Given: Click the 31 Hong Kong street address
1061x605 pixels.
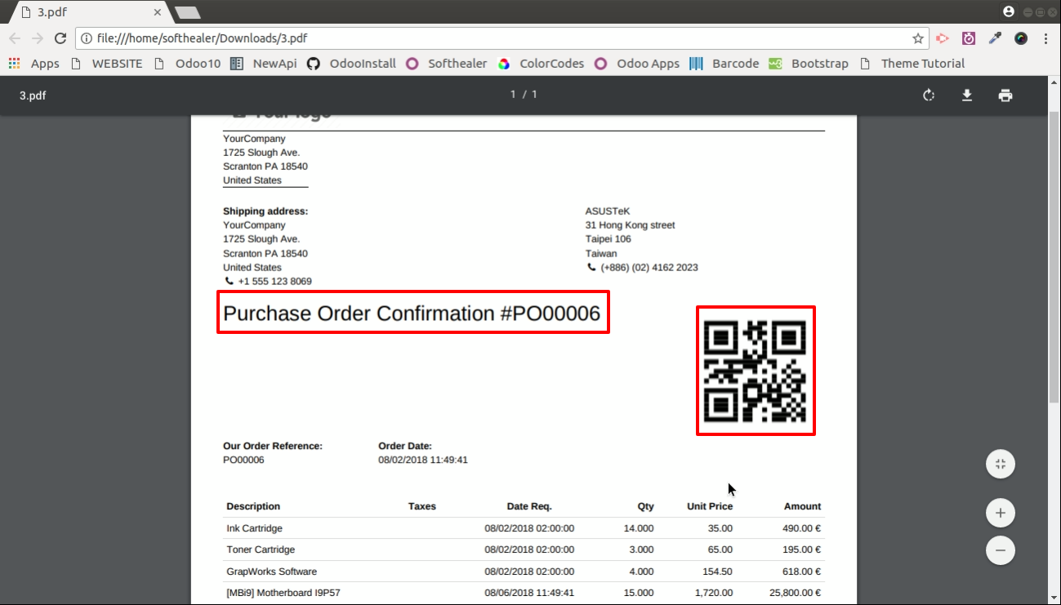Looking at the screenshot, I should [x=631, y=225].
